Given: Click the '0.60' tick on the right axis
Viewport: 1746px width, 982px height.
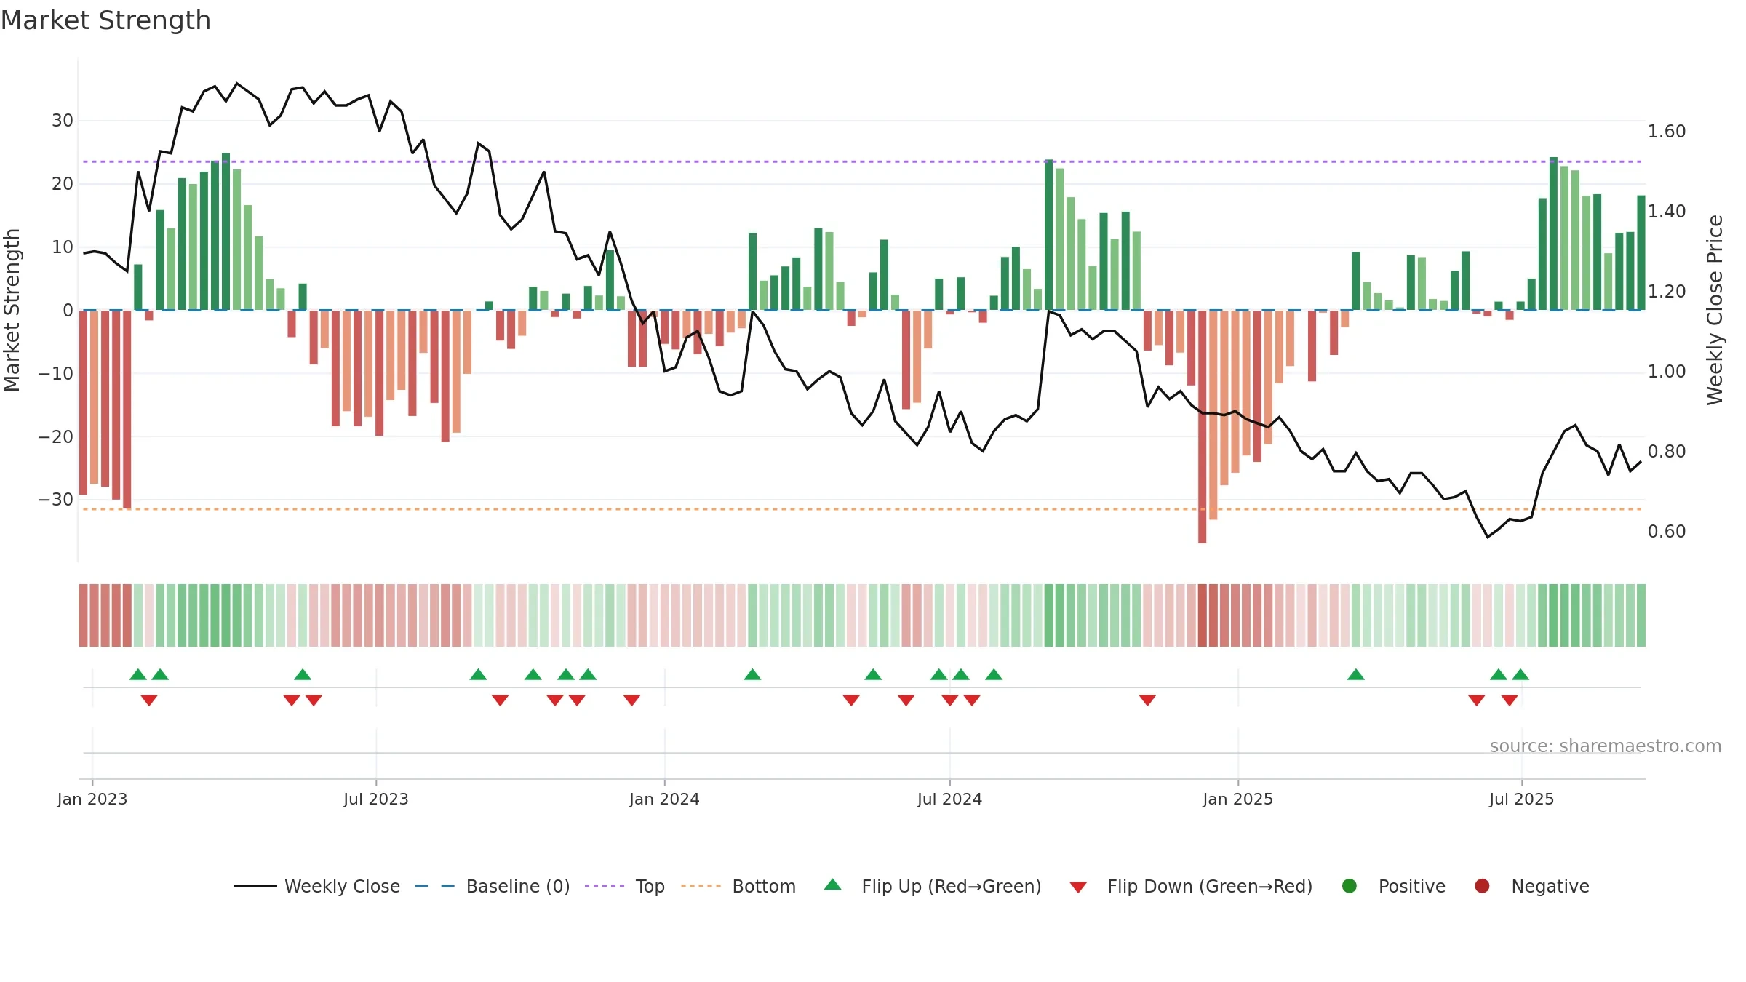Looking at the screenshot, I should [x=1667, y=532].
